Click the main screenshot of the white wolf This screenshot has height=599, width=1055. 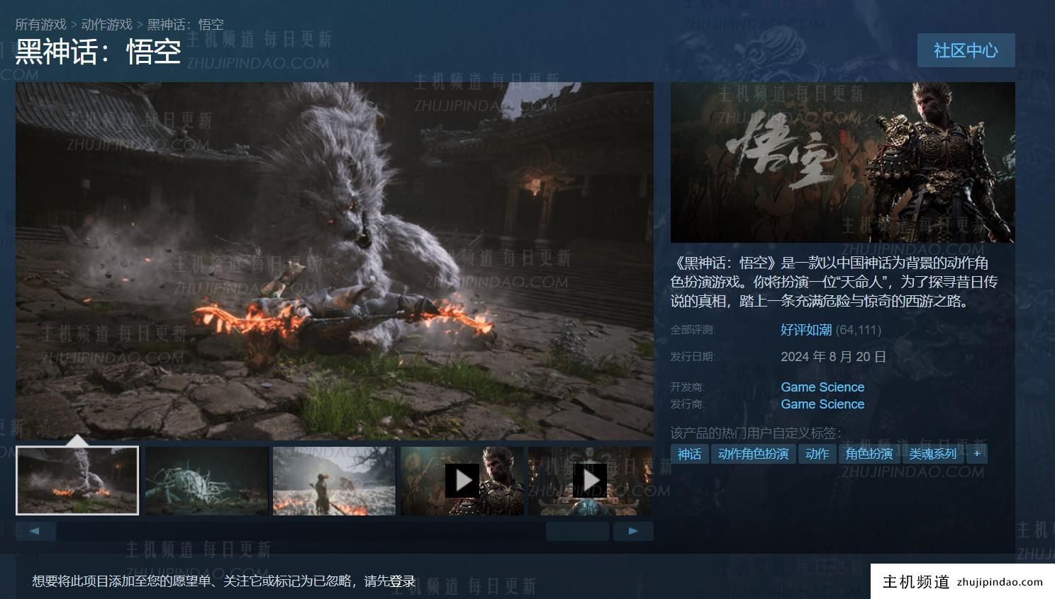tap(335, 261)
